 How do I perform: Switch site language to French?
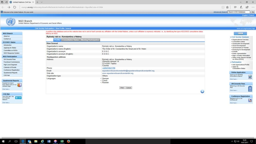tap(251, 15)
